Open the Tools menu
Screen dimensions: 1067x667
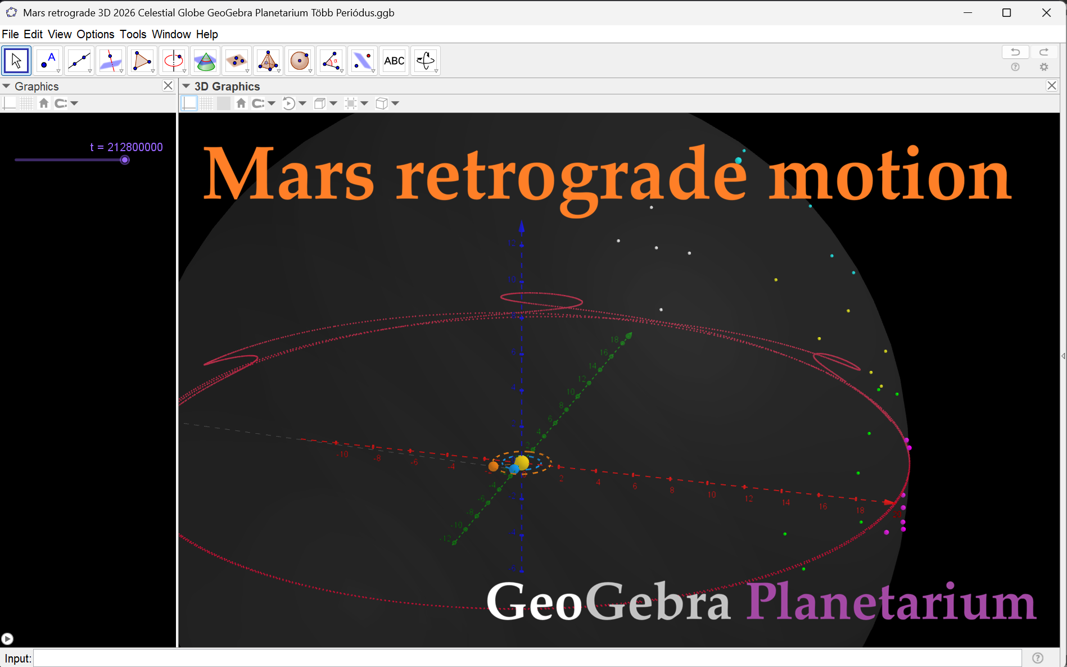[133, 34]
